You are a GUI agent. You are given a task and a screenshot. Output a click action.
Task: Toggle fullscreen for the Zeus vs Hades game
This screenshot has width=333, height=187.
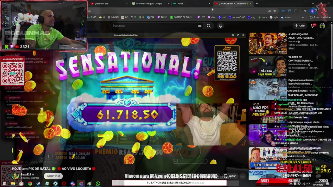pos(243,35)
